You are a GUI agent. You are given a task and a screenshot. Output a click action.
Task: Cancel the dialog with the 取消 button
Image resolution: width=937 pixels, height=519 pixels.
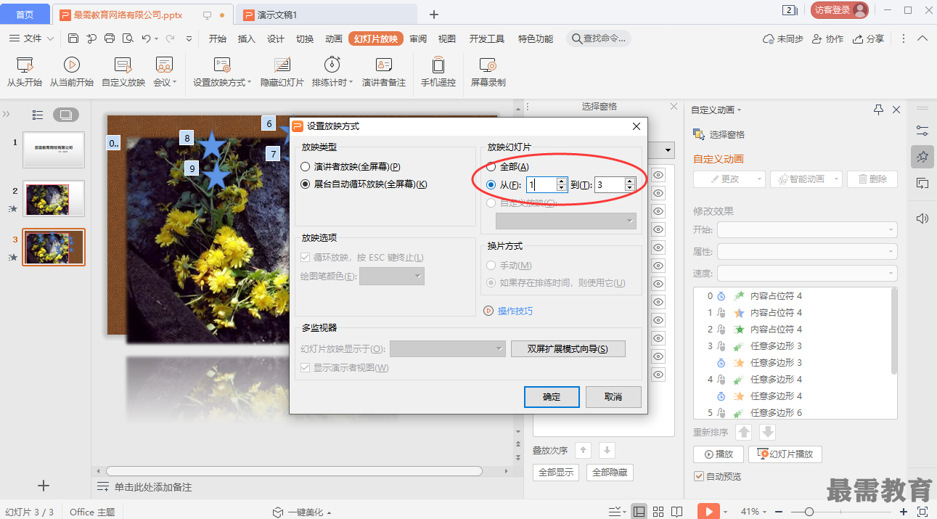tap(613, 397)
